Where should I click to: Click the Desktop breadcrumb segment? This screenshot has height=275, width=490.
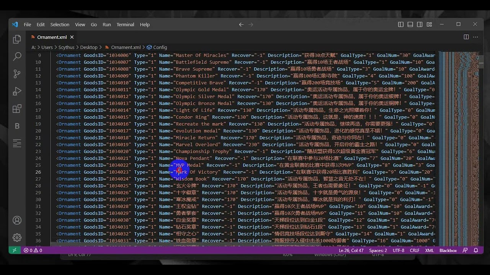pyautogui.click(x=89, y=47)
